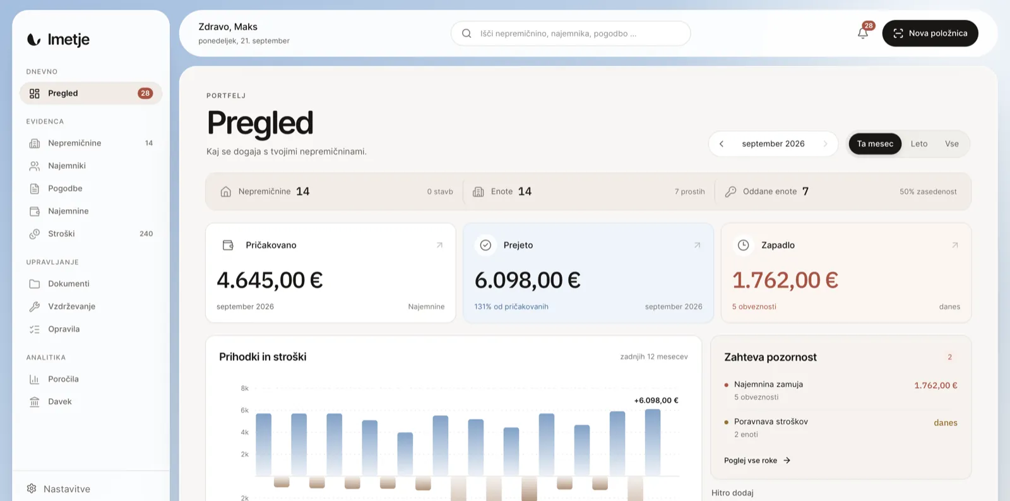
Task: Go to next month with right chevron
Action: [825, 144]
